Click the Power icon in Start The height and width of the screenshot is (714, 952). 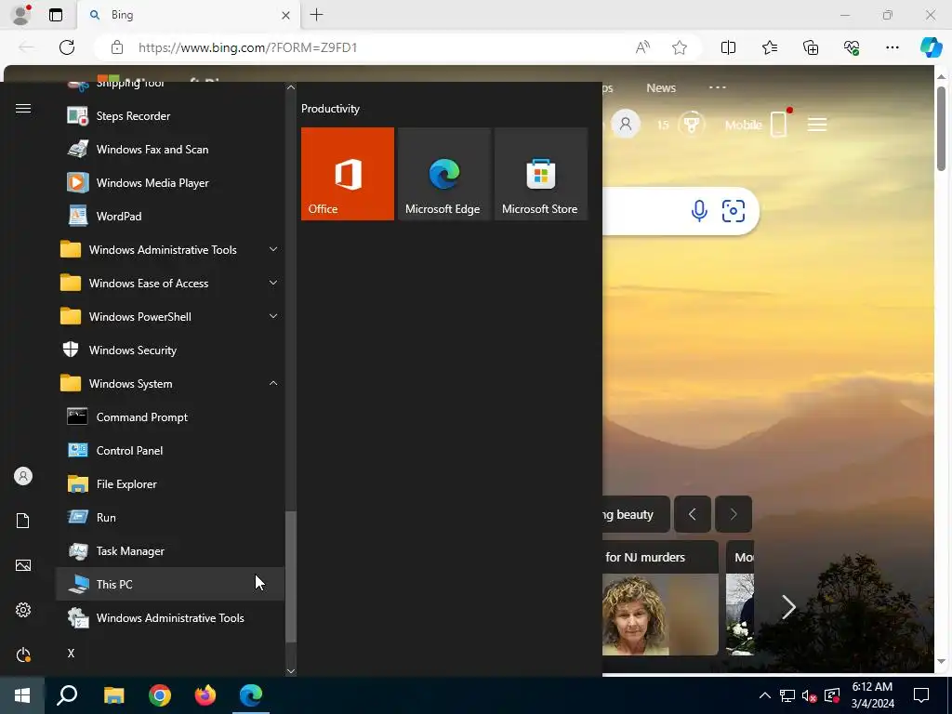(x=23, y=654)
